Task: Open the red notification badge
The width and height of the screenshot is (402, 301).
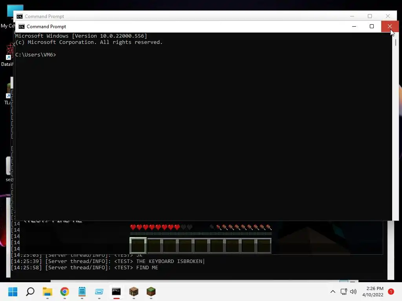Action: coord(391,292)
